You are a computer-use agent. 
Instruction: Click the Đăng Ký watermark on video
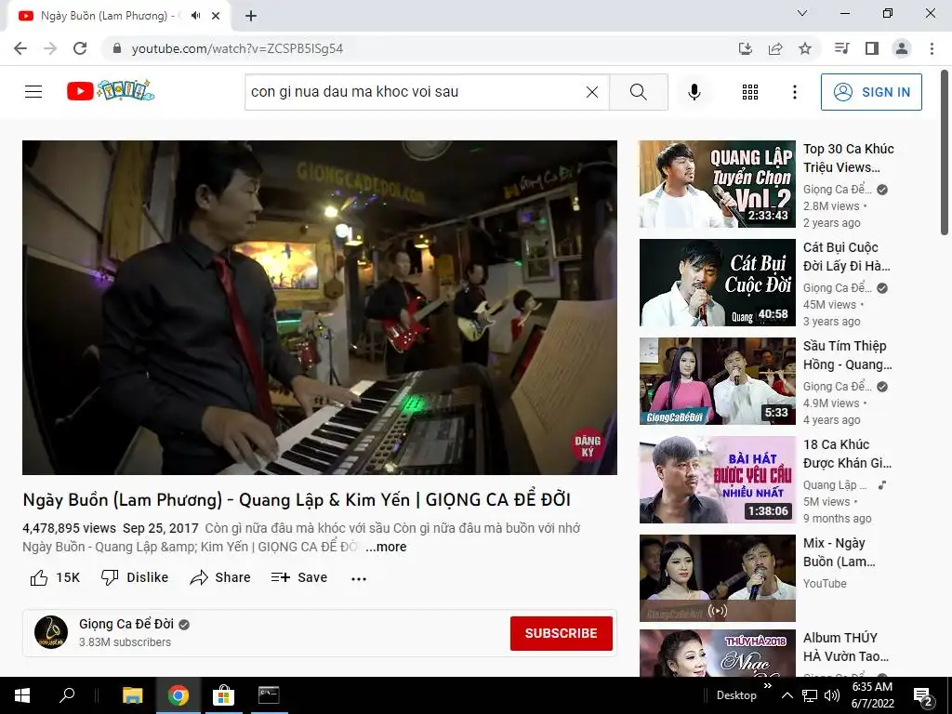pos(588,445)
